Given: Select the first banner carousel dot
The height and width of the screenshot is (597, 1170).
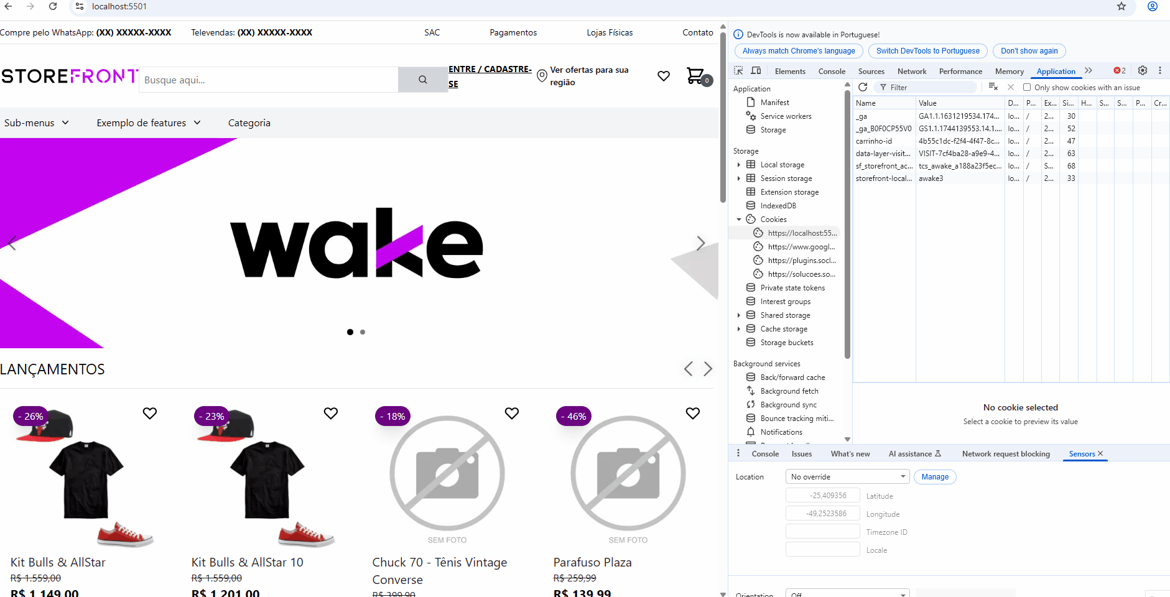Looking at the screenshot, I should (350, 332).
